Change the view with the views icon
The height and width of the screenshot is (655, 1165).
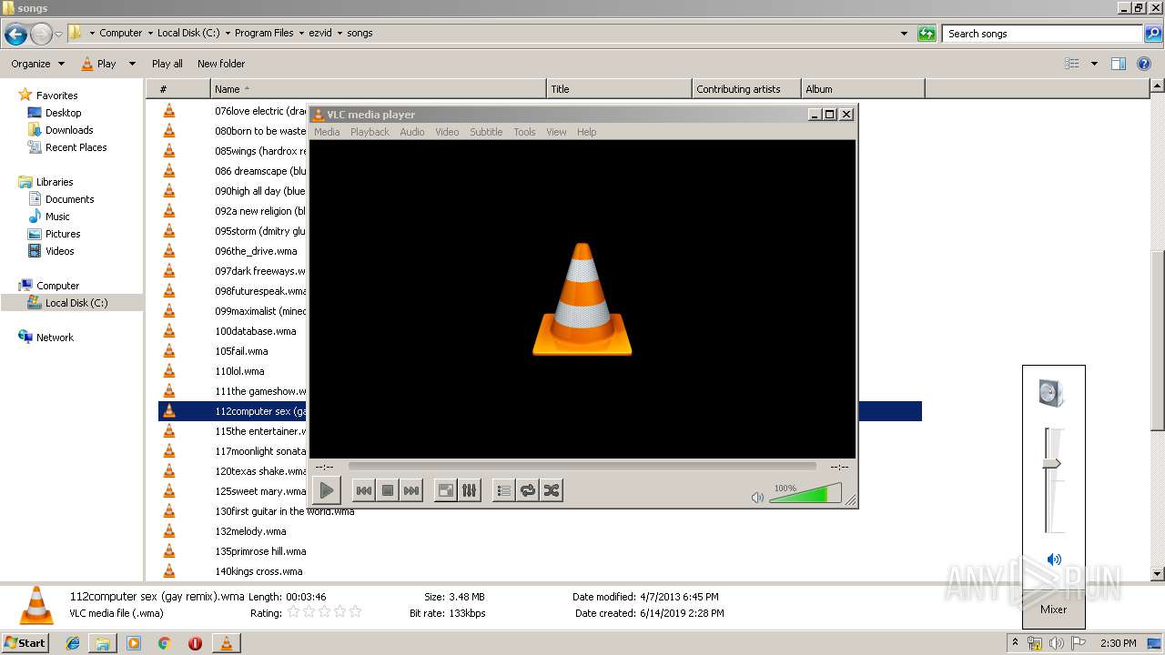click(1072, 64)
